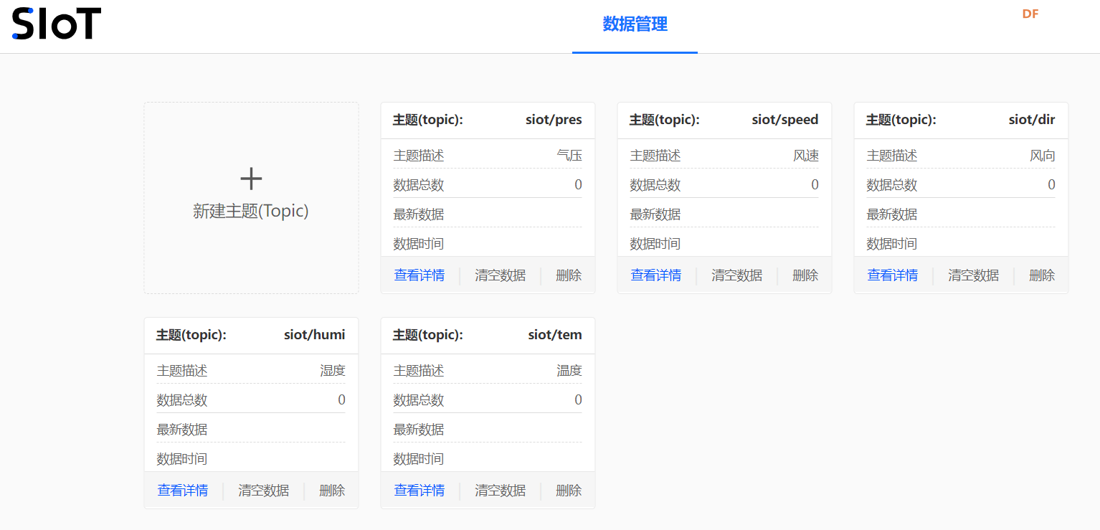Click the data count 0 in siot/speed card
The width and height of the screenshot is (1100, 530).
click(x=815, y=185)
